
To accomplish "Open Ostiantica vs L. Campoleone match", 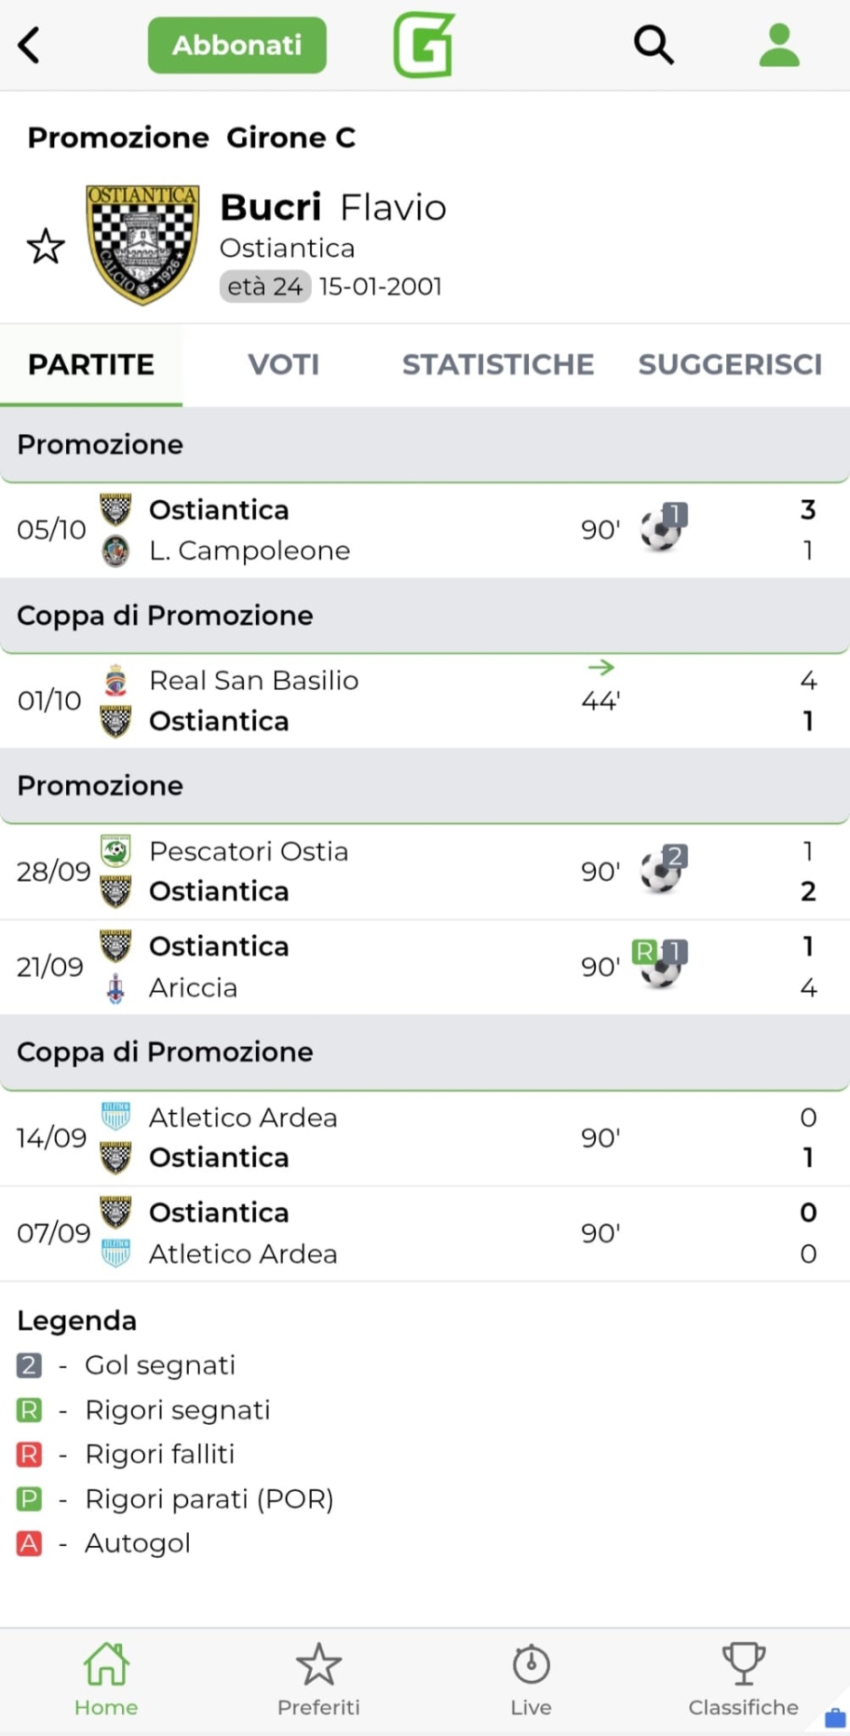I will click(x=425, y=530).
